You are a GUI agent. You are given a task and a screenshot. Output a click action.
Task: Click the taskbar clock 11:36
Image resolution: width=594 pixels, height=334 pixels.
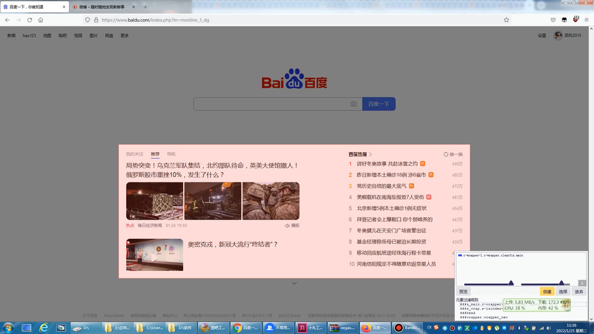click(x=571, y=325)
